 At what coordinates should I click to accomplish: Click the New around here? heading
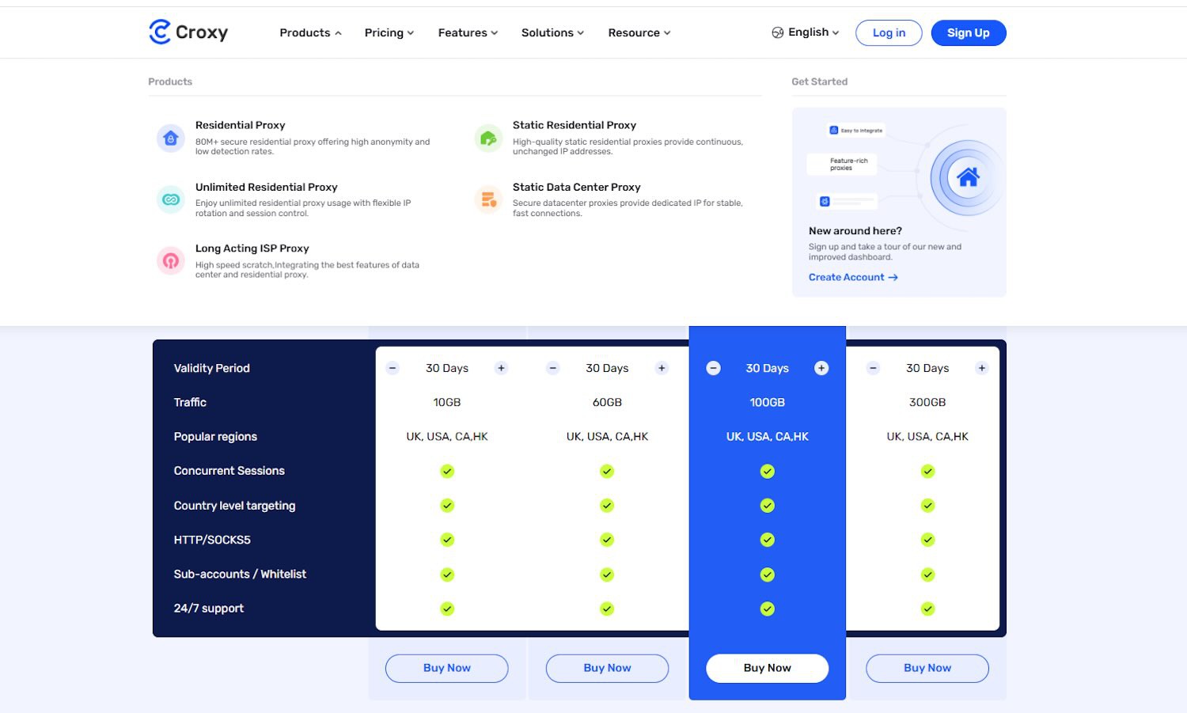pos(855,230)
